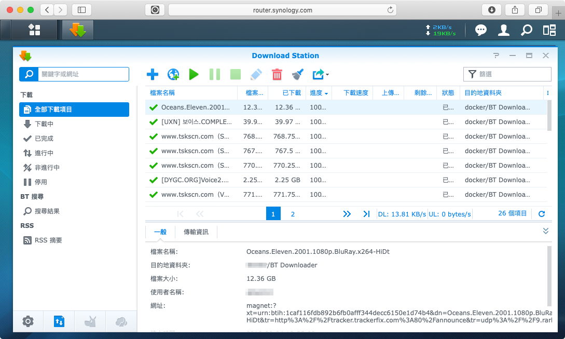Click page 1 button
This screenshot has width=565, height=339.
(x=273, y=214)
